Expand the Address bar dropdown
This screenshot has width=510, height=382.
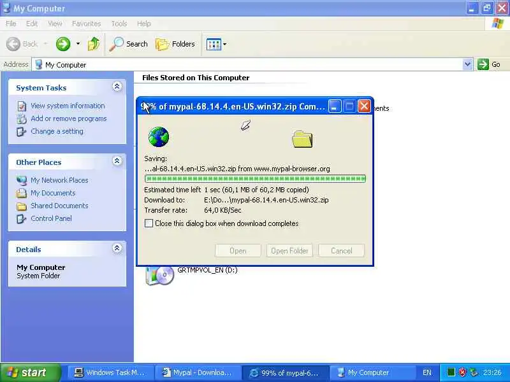coord(467,64)
